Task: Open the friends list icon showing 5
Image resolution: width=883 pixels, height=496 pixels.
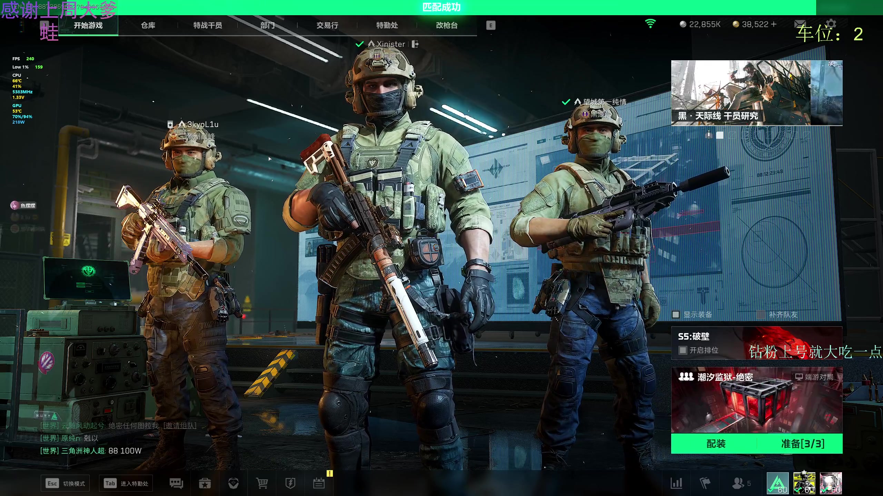Action: pyautogui.click(x=741, y=483)
